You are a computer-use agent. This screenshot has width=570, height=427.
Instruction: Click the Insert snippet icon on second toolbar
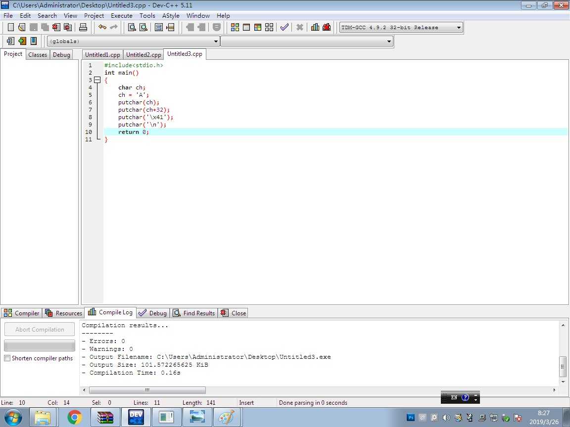[10, 41]
